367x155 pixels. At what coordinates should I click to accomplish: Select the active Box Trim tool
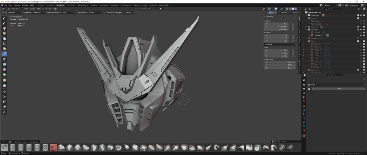click(4, 54)
